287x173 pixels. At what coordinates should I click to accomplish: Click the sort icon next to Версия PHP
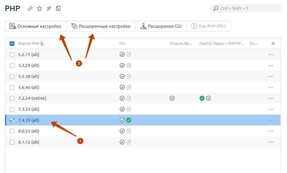(42, 43)
